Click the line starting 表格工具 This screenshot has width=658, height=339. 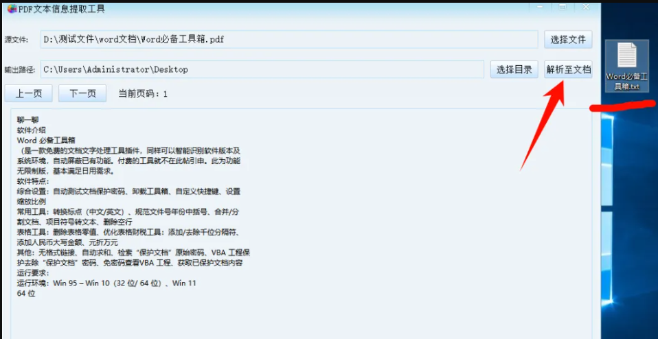click(x=128, y=232)
